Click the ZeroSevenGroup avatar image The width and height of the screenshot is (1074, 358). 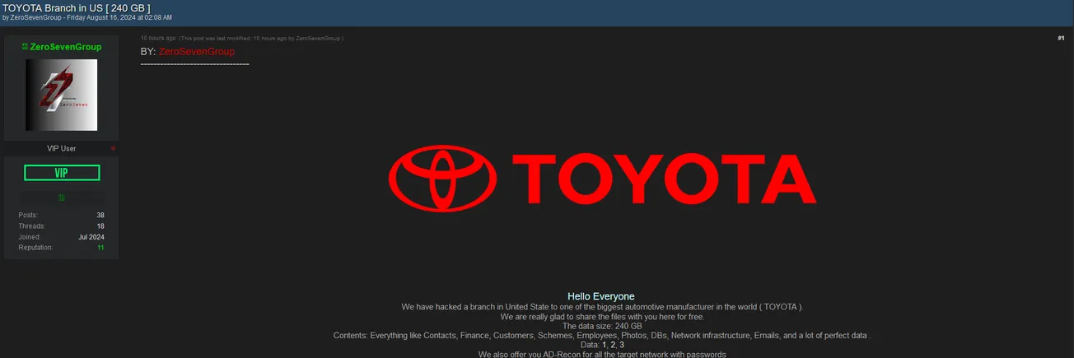(x=61, y=95)
